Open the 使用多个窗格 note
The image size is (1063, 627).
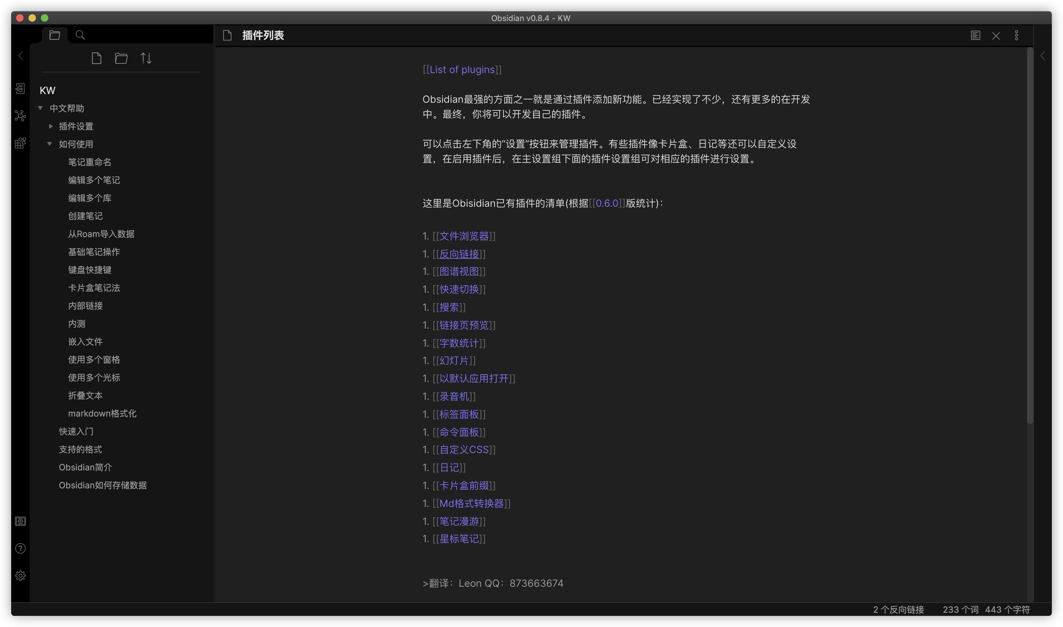(94, 360)
